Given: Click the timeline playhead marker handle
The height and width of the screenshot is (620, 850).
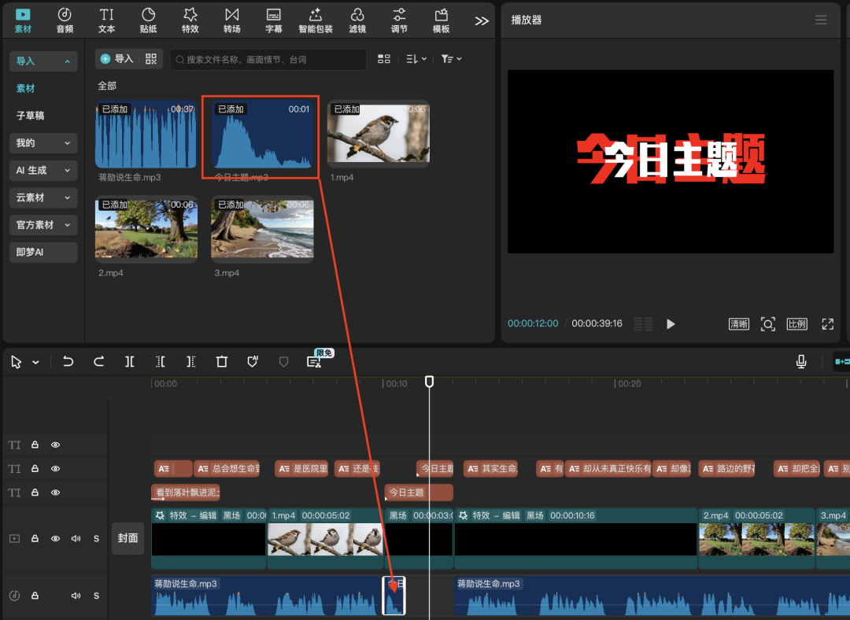Looking at the screenshot, I should coord(429,382).
